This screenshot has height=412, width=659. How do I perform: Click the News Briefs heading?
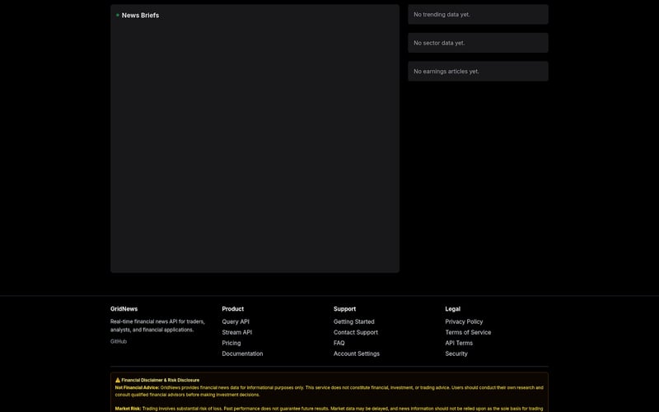pyautogui.click(x=140, y=15)
